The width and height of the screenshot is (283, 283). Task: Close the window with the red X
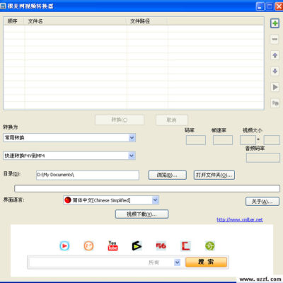click(279, 6)
